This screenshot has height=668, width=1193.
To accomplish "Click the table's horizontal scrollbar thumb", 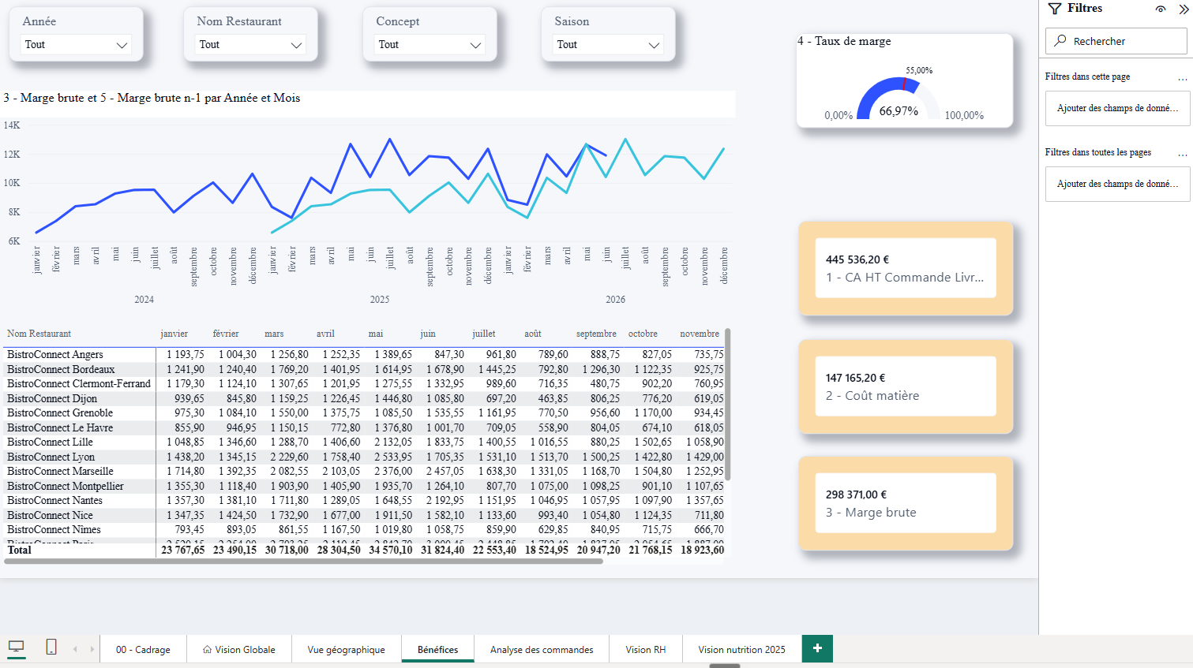I will pos(304,562).
